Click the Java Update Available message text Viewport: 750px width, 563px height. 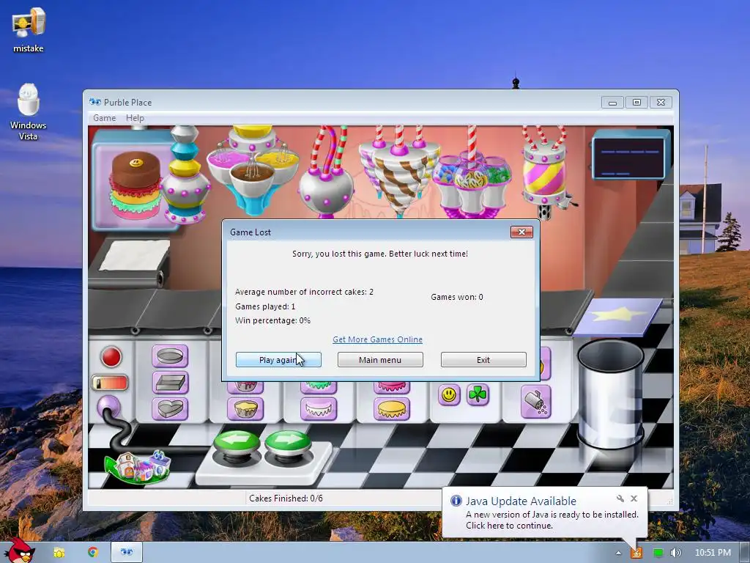point(521,501)
